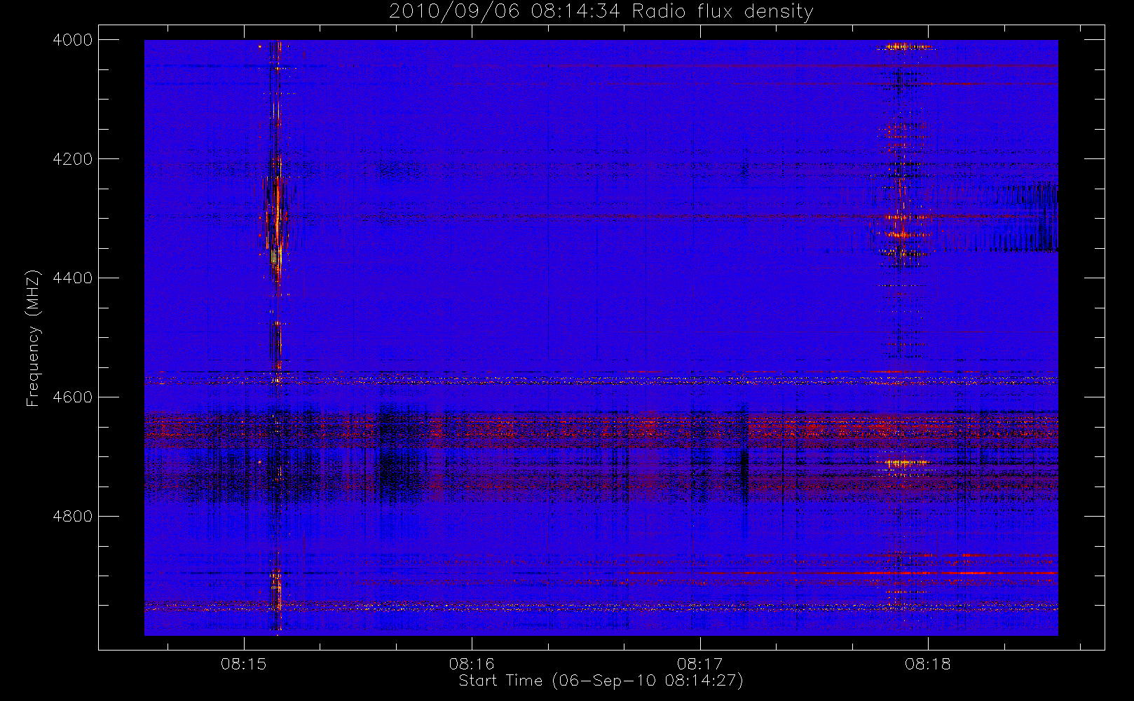Click the 'Start Time (06-Sep-10 08:14:27)' x-axis label
The image size is (1134, 701).
tap(601, 681)
